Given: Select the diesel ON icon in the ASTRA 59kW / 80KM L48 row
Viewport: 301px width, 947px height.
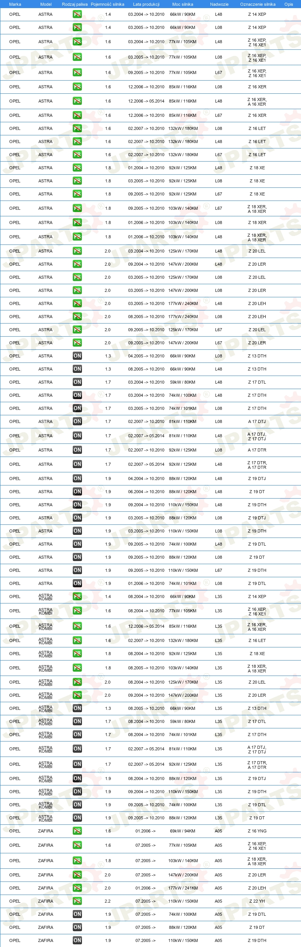Looking at the screenshot, I should tap(77, 382).
